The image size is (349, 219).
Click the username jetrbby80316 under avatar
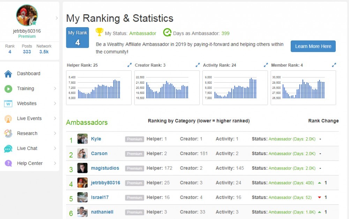27,31
